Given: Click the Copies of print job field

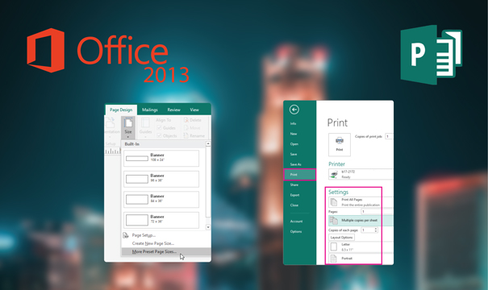Looking at the screenshot, I should [389, 136].
